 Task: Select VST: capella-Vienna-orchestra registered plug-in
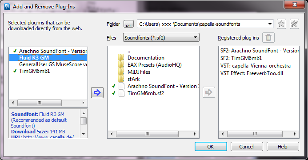[x=256, y=66]
